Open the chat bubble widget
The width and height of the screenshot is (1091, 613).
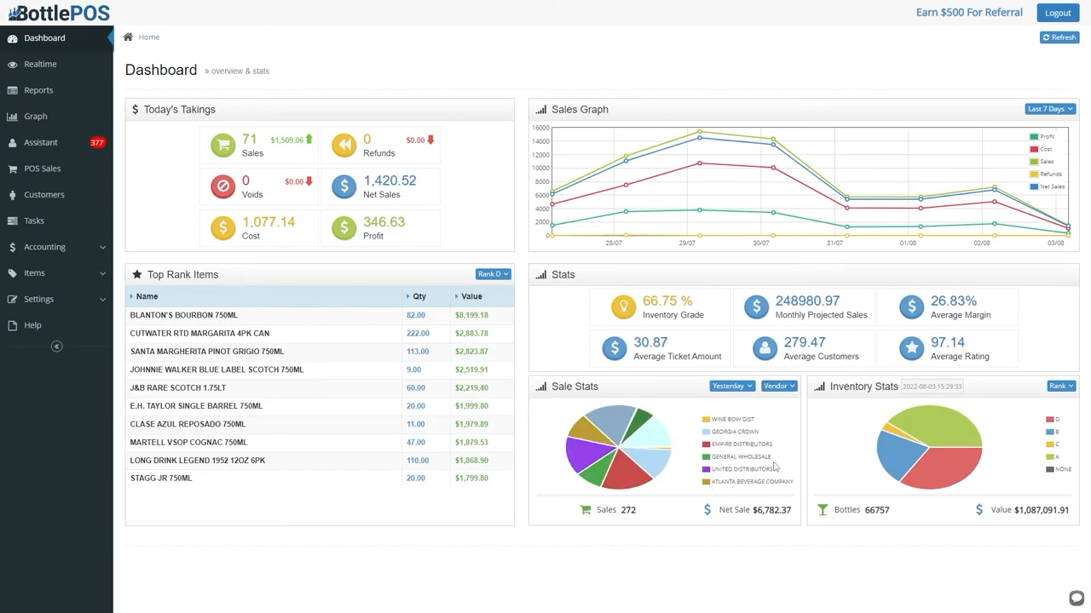(x=1077, y=598)
